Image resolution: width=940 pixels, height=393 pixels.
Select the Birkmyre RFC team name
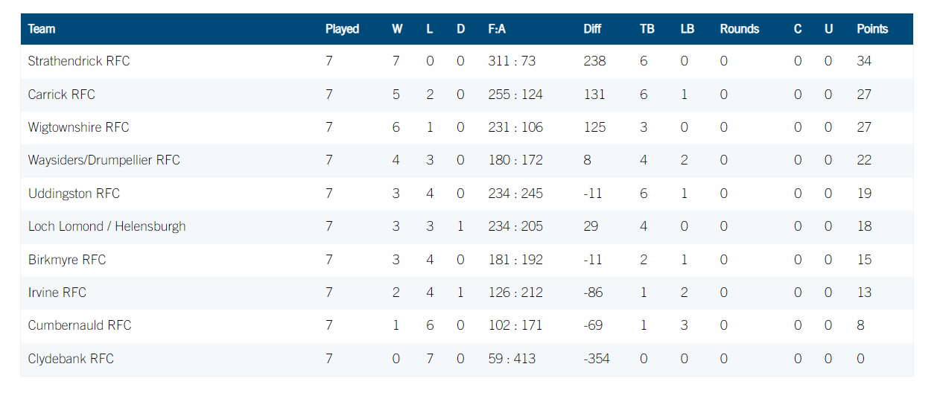point(67,260)
